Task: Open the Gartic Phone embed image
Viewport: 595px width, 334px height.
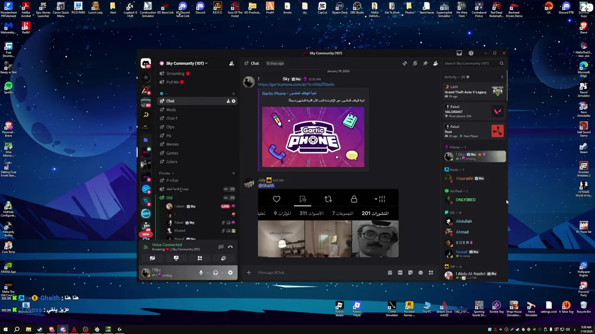Action: [x=313, y=137]
